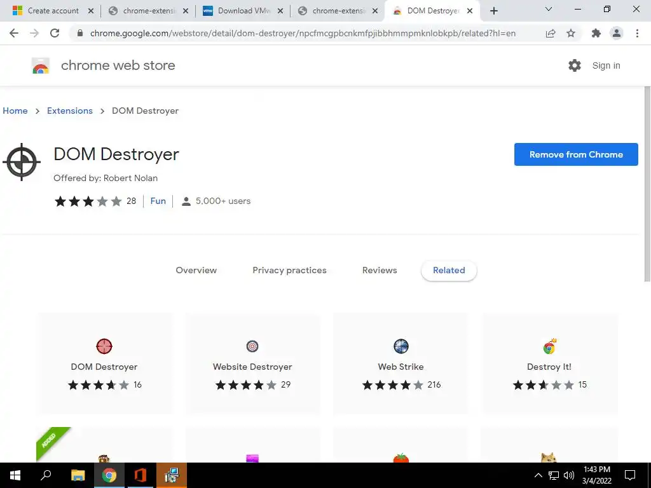Click the volume tray icon
Screen dimensions: 651x488
(569, 475)
